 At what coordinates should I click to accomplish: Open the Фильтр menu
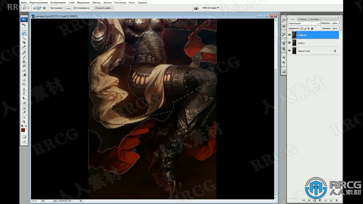coord(96,3)
